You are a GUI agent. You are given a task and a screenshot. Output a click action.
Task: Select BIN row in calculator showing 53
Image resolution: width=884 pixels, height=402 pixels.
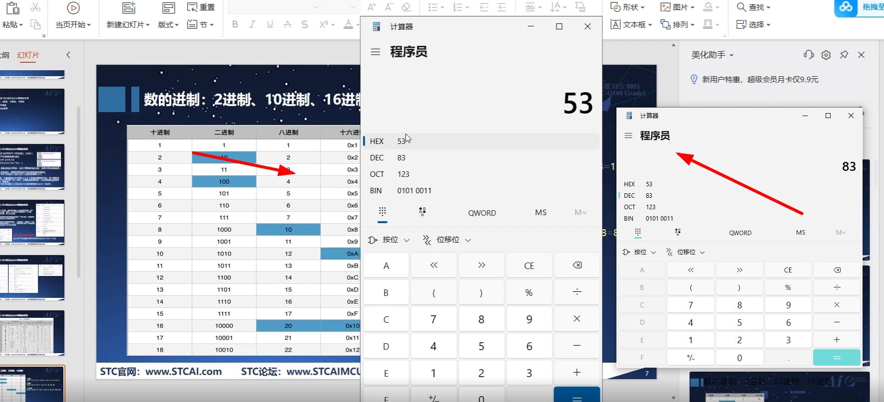(482, 190)
